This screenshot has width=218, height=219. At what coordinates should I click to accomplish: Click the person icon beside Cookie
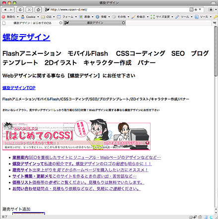23,17
